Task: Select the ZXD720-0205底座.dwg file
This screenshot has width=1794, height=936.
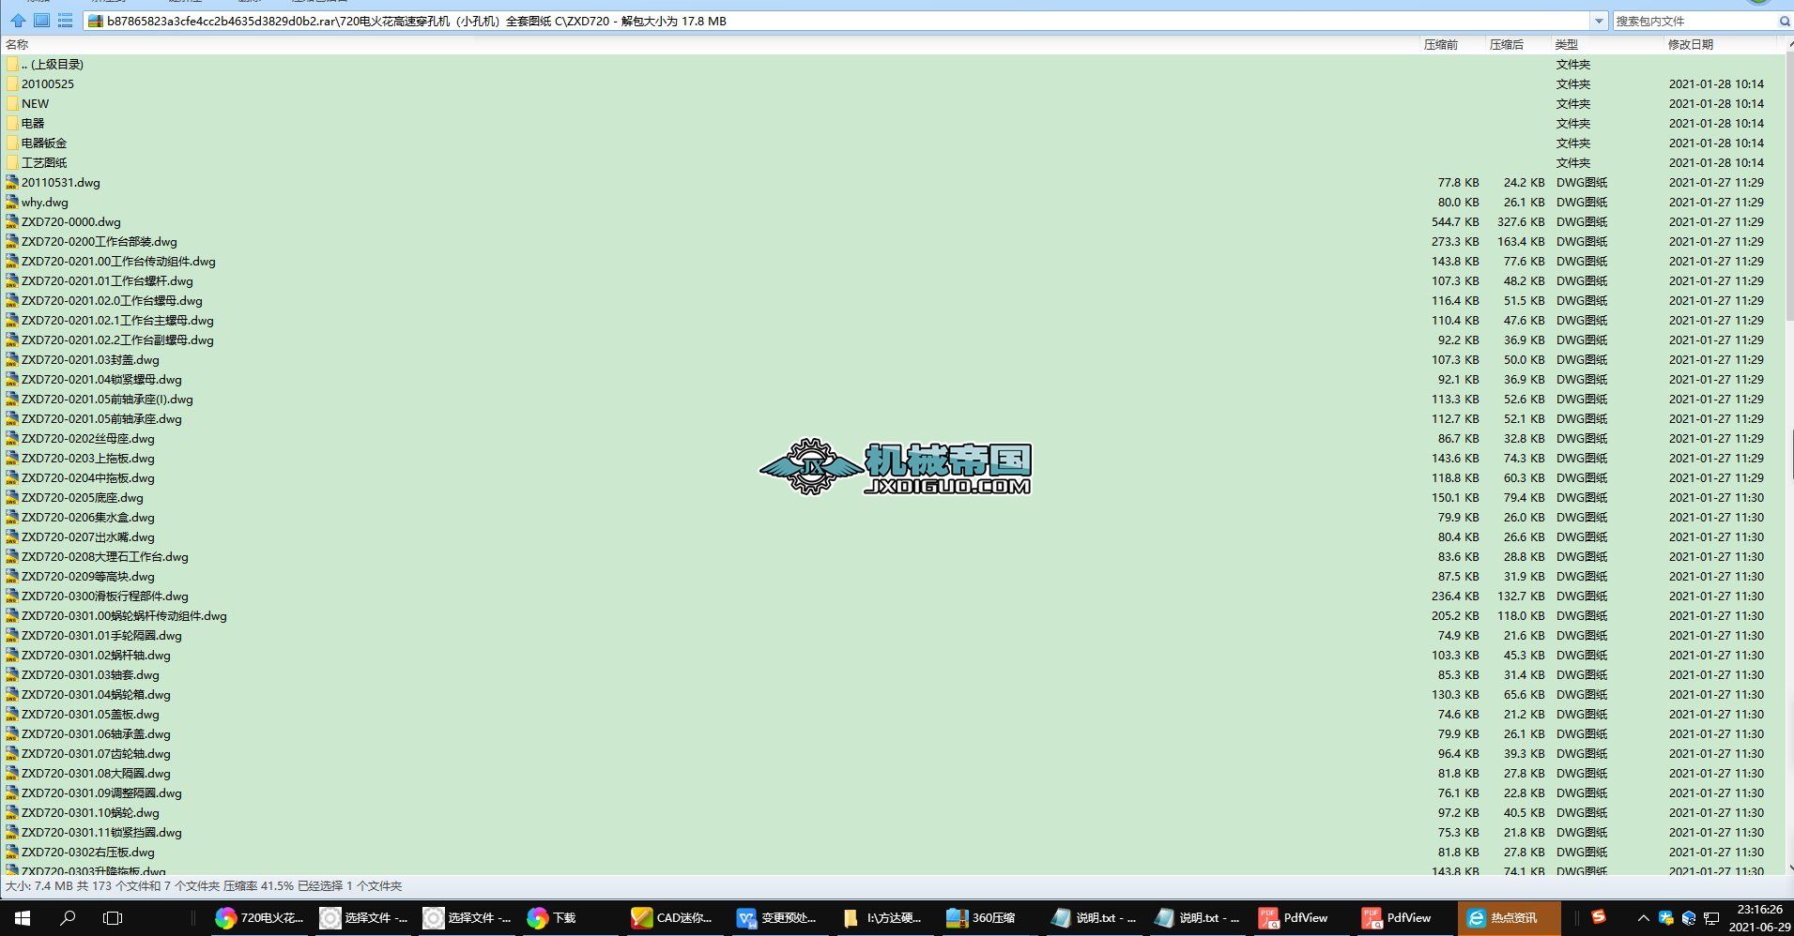Action: [x=81, y=497]
